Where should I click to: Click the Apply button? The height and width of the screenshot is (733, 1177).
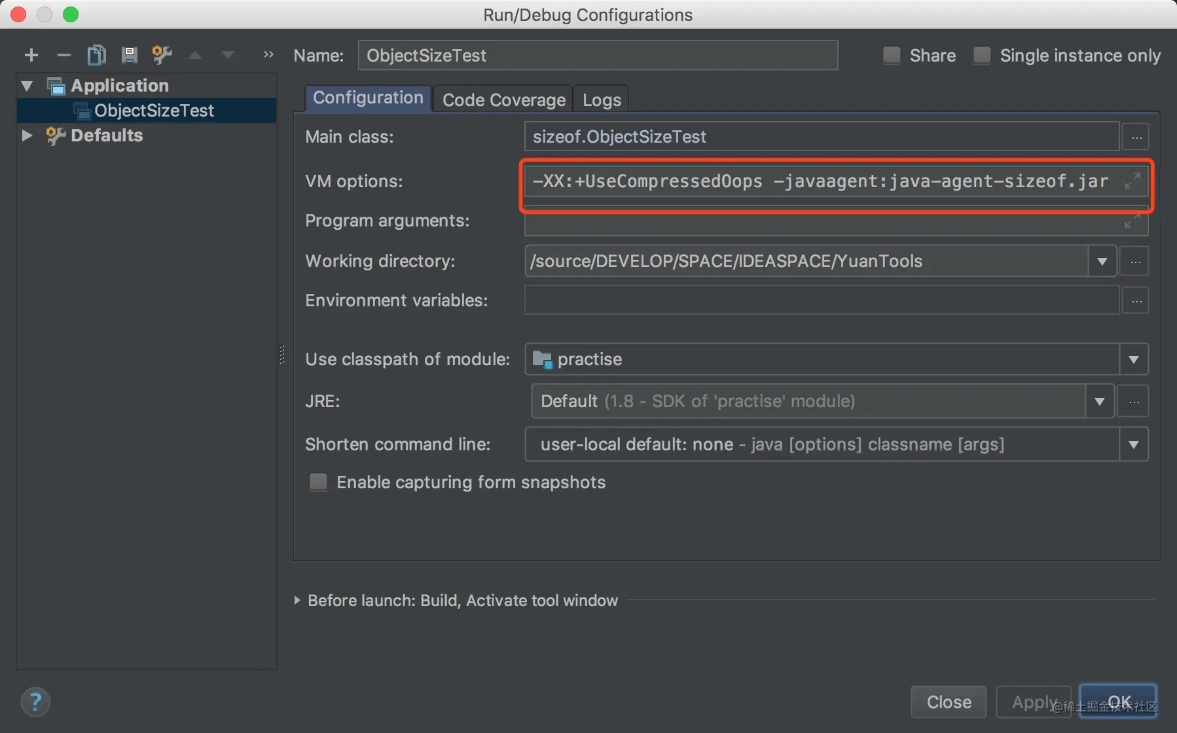(x=1034, y=702)
